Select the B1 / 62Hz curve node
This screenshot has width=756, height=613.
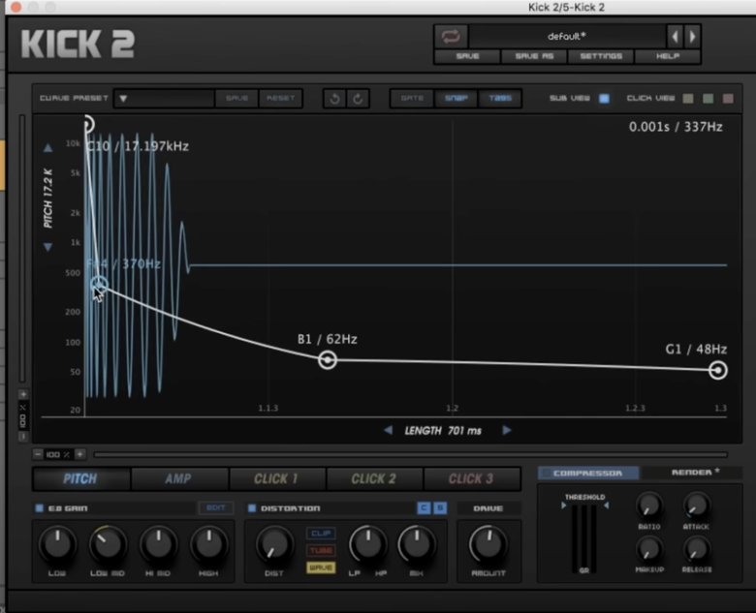tap(328, 359)
